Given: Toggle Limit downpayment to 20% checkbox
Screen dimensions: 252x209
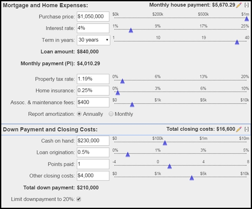Looking at the screenshot, I should pos(79,199).
